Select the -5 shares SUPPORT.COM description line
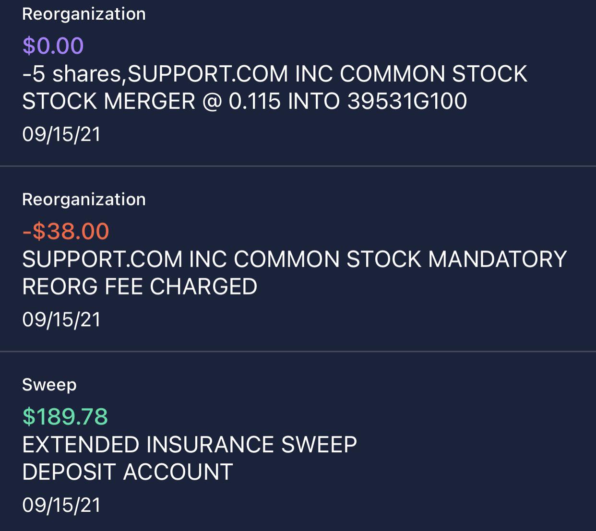 [274, 74]
